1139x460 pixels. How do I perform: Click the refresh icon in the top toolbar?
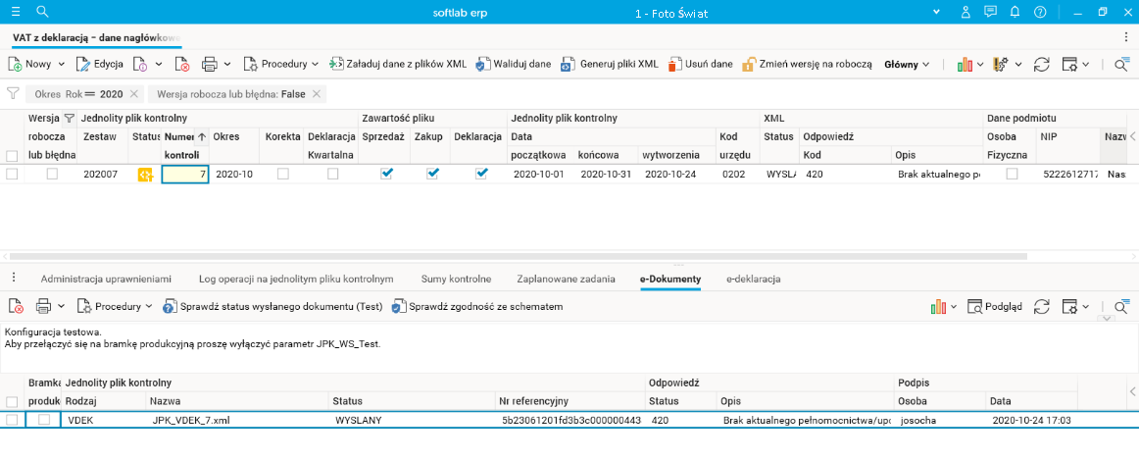point(1042,64)
